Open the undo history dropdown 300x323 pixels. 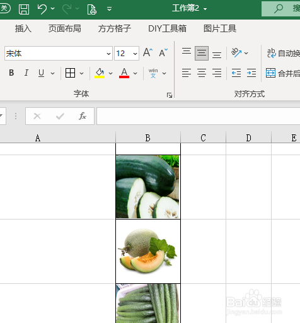[53, 9]
